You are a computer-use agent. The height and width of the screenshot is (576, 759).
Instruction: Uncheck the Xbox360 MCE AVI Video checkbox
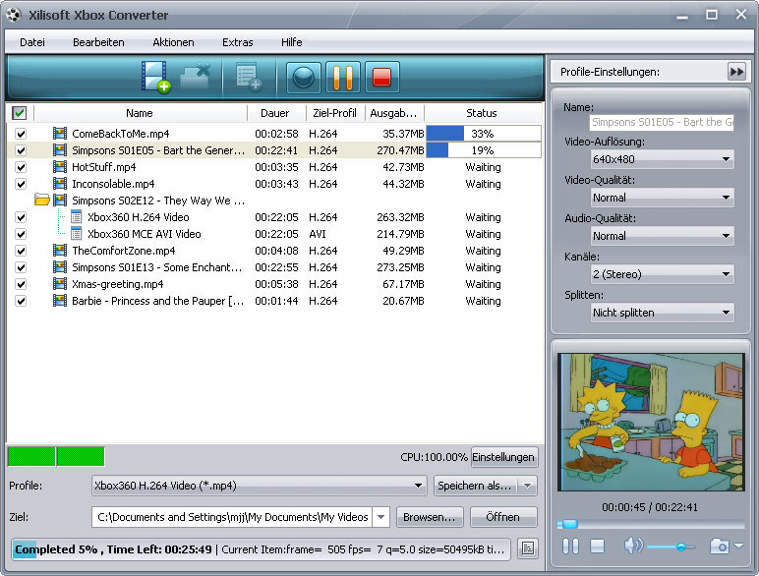click(x=21, y=234)
